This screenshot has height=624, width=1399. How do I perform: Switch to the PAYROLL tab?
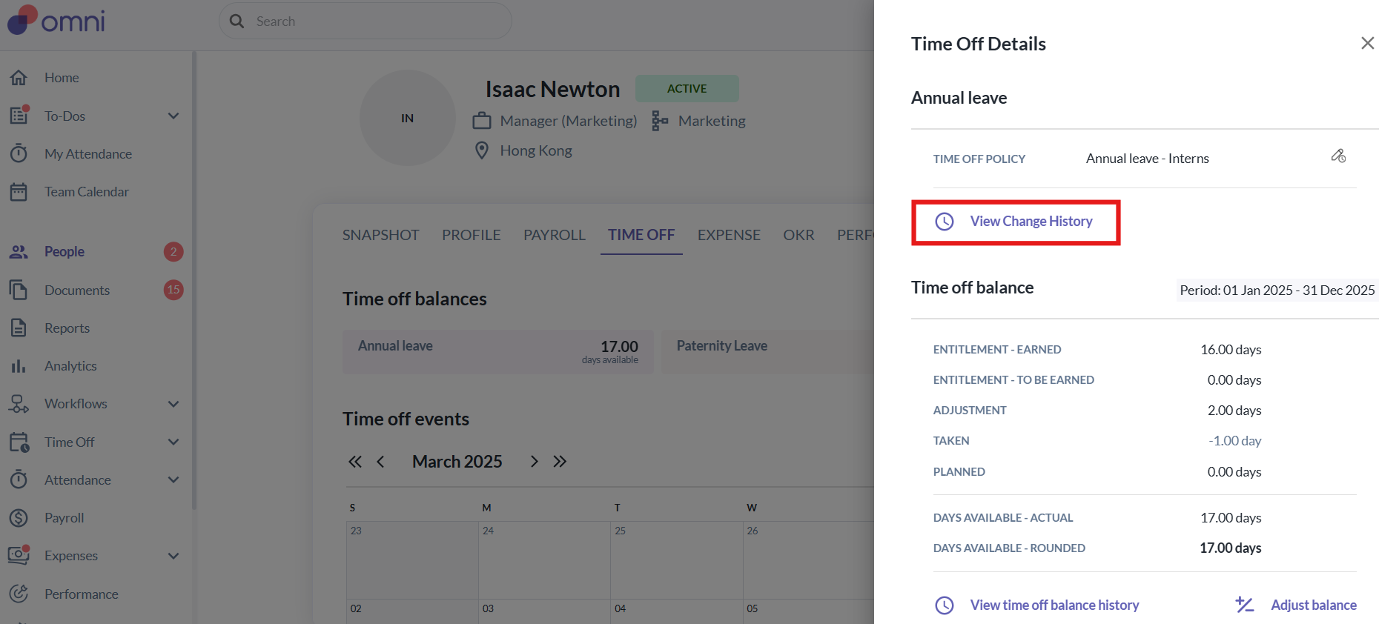click(x=554, y=235)
